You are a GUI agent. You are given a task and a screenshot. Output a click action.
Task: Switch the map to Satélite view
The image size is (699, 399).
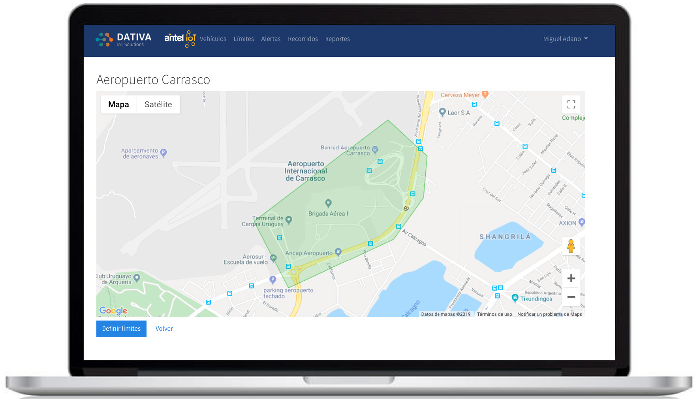158,104
